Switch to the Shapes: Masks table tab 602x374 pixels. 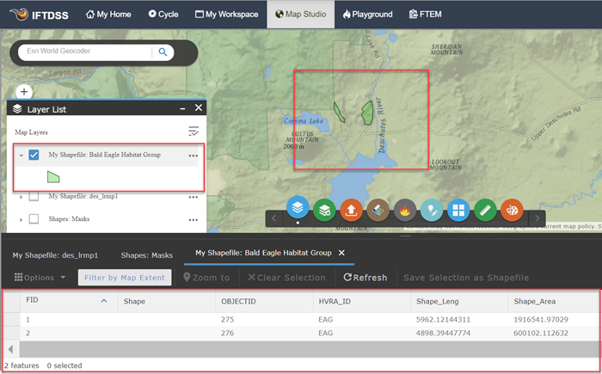[x=147, y=255]
